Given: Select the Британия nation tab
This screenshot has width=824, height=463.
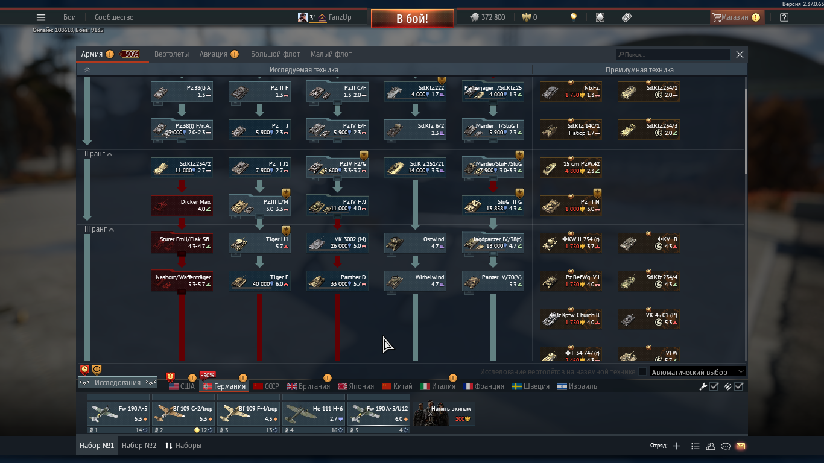Looking at the screenshot, I should coord(309,386).
